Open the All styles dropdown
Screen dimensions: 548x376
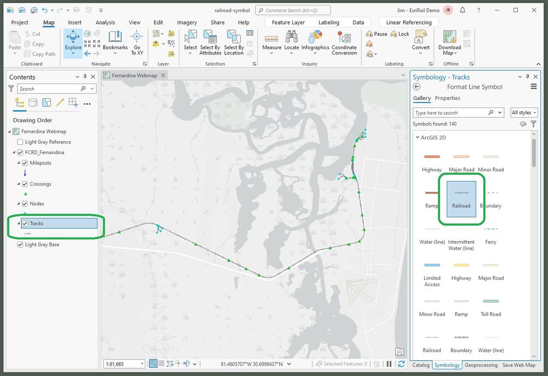[524, 113]
